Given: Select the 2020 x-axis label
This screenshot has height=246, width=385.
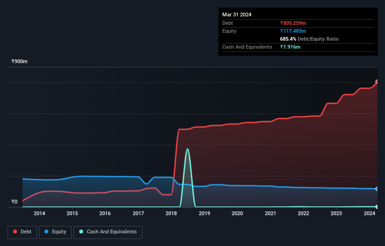Looking at the screenshot, I should tap(237, 213).
